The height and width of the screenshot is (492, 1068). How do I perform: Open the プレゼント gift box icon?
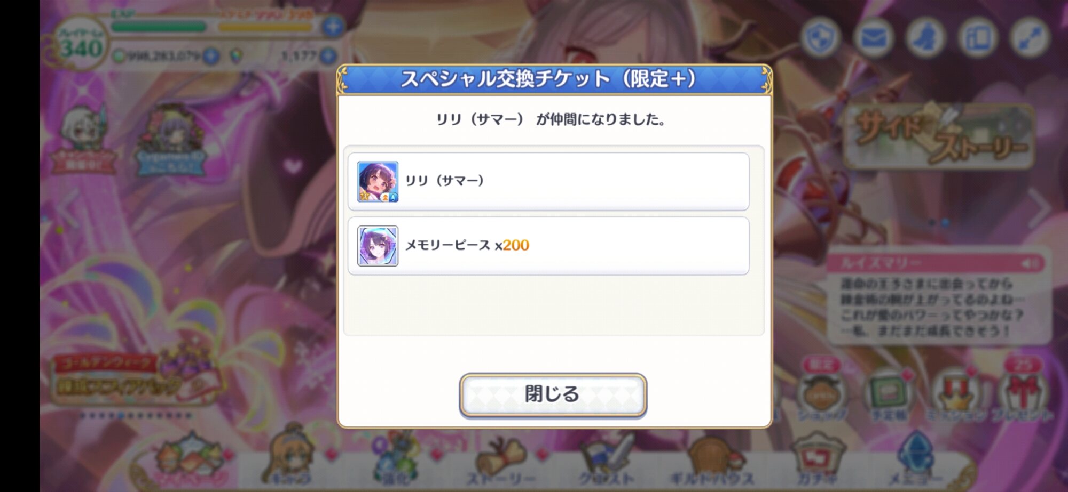click(x=1023, y=394)
